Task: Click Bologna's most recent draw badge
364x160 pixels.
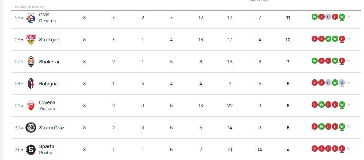Action: [x=342, y=83]
